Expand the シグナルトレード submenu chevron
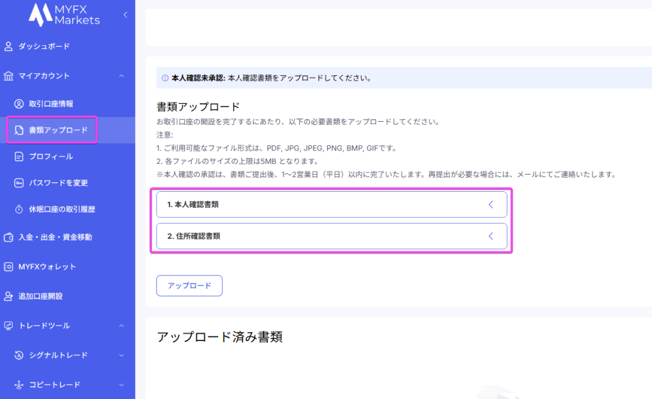Viewport: 652px width, 399px height. (122, 355)
